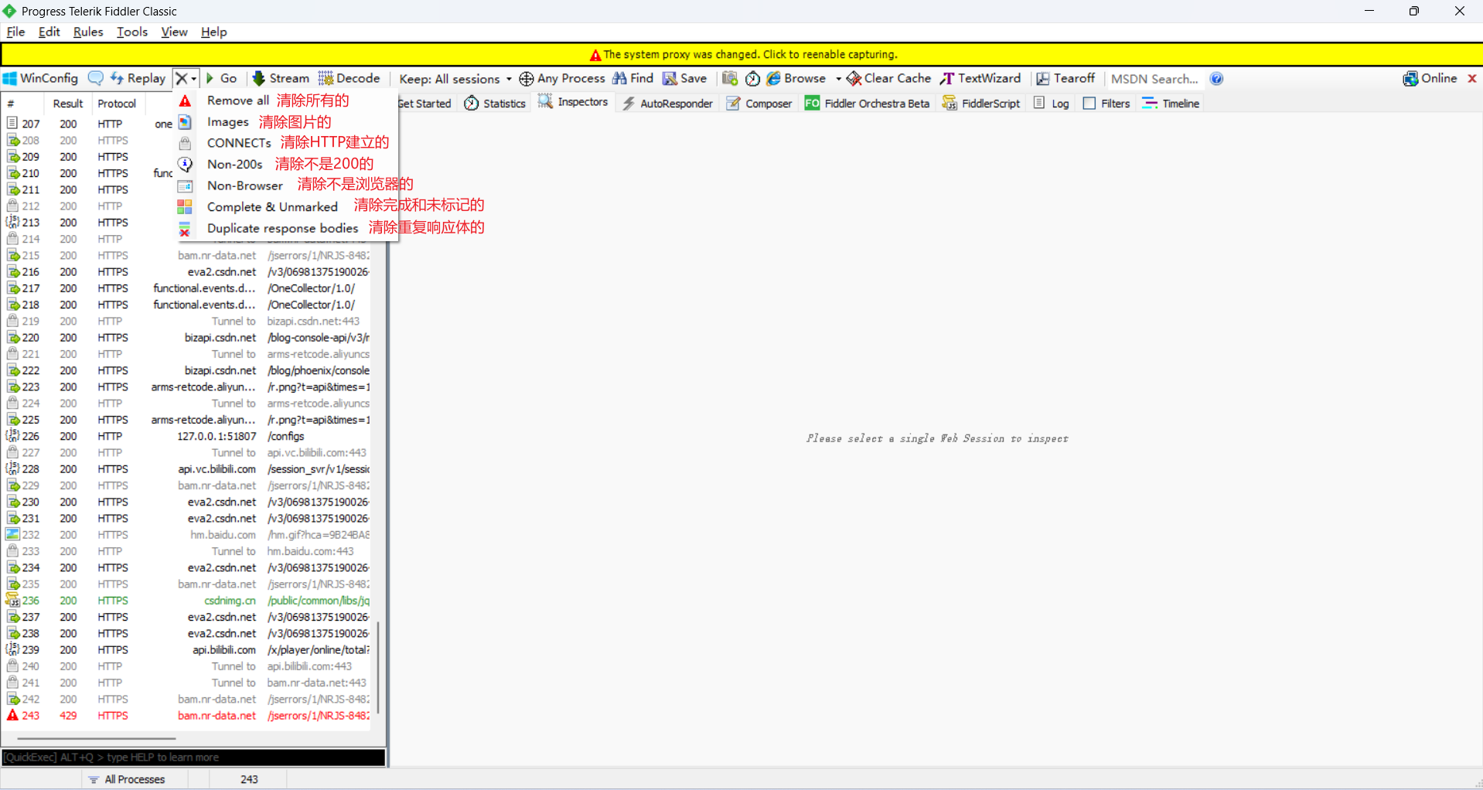
Task: Sort sessions by Result column header
Action: [x=68, y=104]
